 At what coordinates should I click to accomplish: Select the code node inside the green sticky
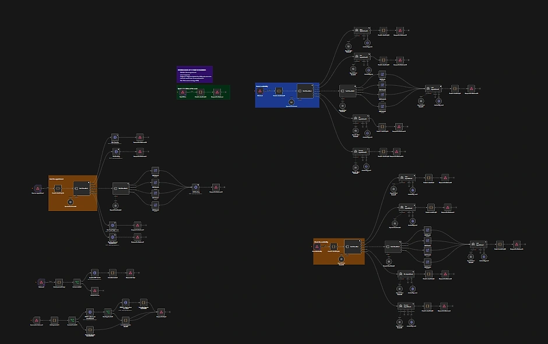click(x=201, y=92)
